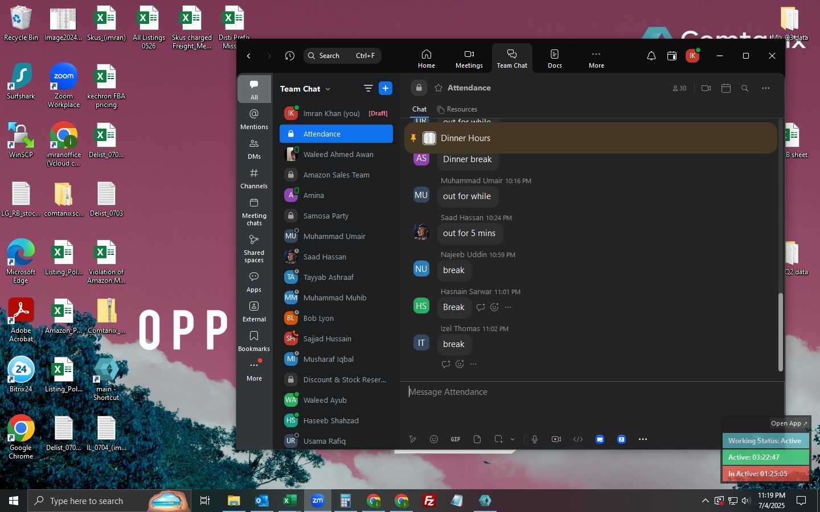Star the Attendance channel

(438, 88)
